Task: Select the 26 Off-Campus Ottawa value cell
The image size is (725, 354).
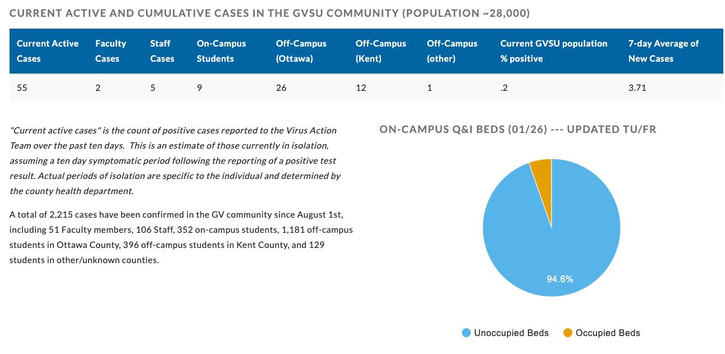Action: pyautogui.click(x=281, y=88)
